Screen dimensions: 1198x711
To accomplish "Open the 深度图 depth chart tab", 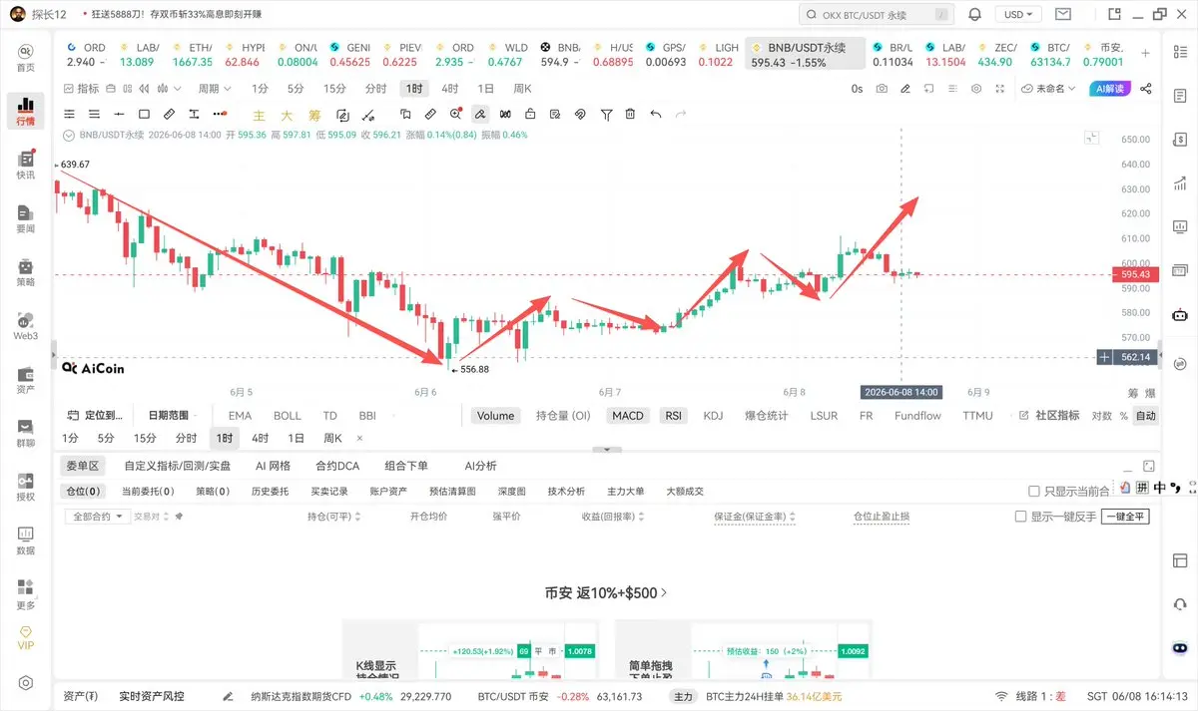I will tap(513, 492).
